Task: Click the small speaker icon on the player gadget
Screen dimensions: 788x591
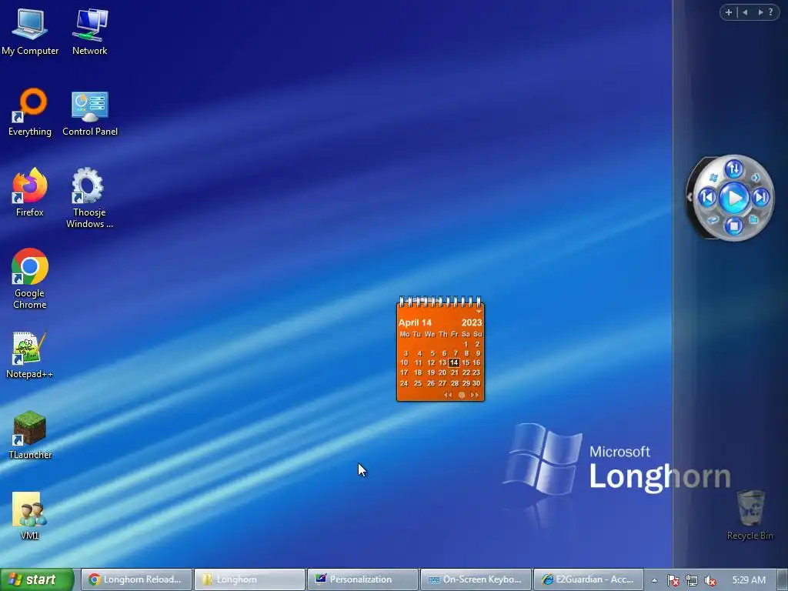Action: (756, 178)
